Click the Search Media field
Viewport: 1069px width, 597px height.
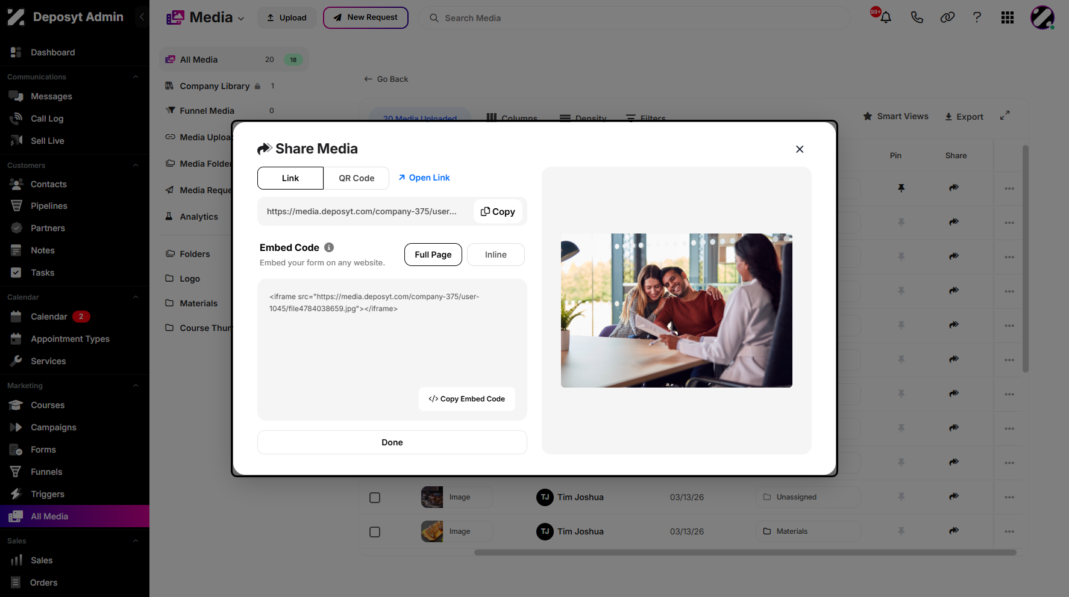click(x=635, y=18)
